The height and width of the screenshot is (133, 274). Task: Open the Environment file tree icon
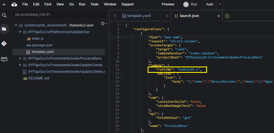4,29
